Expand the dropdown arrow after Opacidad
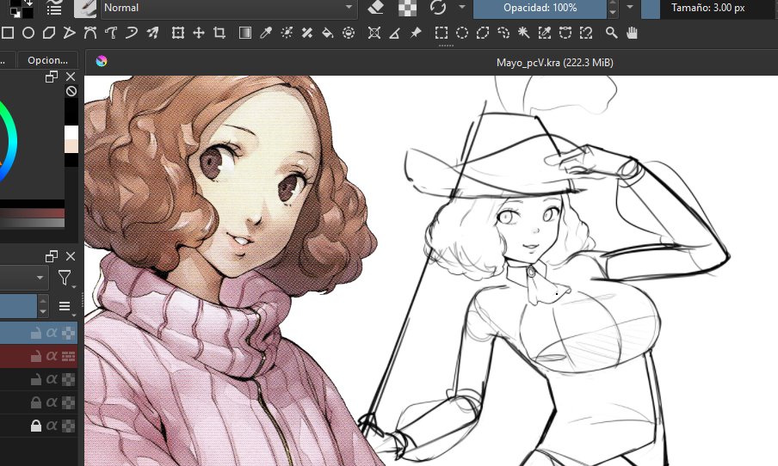 (630, 8)
